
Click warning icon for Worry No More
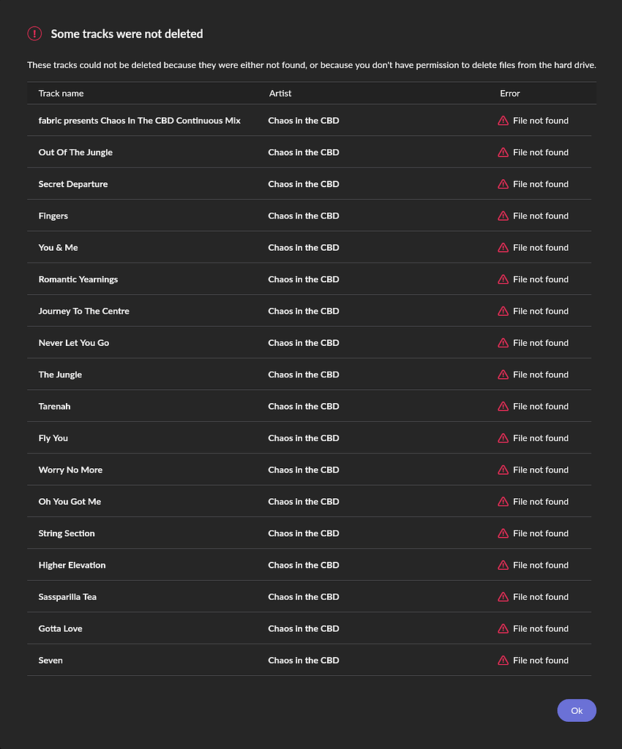coord(503,470)
